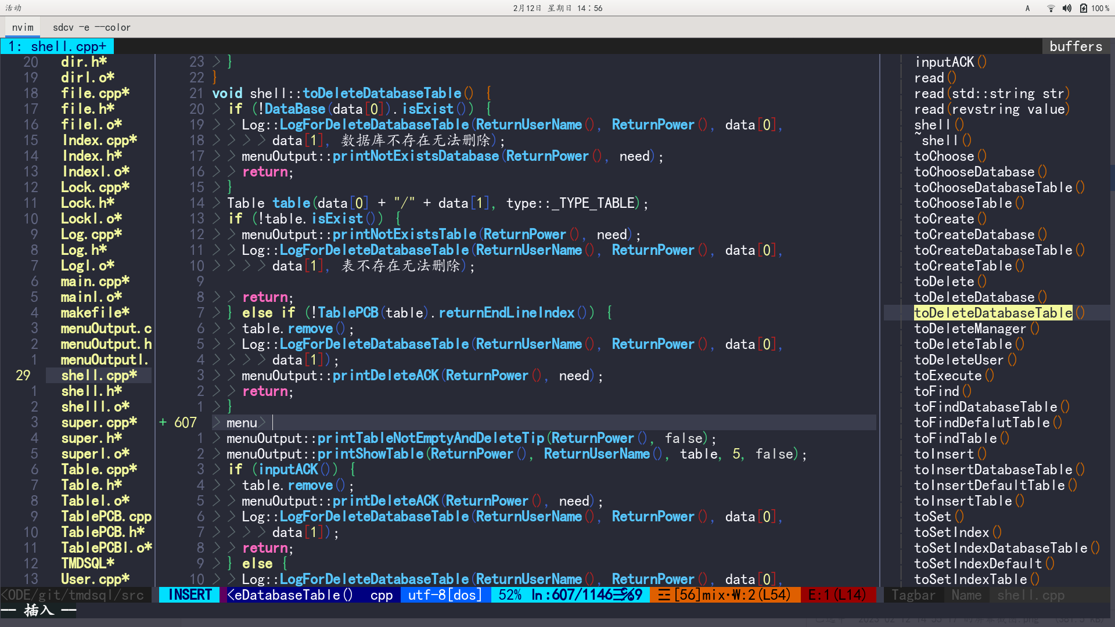Viewport: 1115px width, 627px height.
Task: Click the printShowTable code line
Action: point(516,454)
